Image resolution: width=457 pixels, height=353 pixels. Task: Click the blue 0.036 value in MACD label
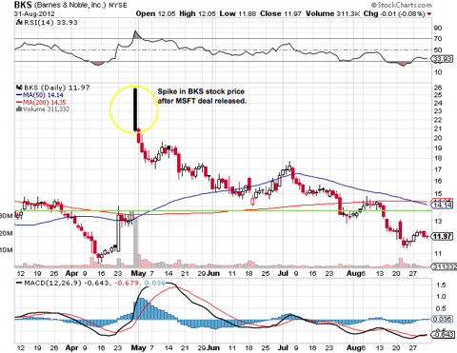[155, 283]
